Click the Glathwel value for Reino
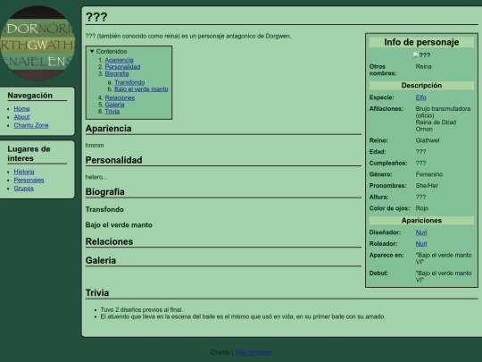Viewport: 482px width, 362px height. (x=428, y=140)
